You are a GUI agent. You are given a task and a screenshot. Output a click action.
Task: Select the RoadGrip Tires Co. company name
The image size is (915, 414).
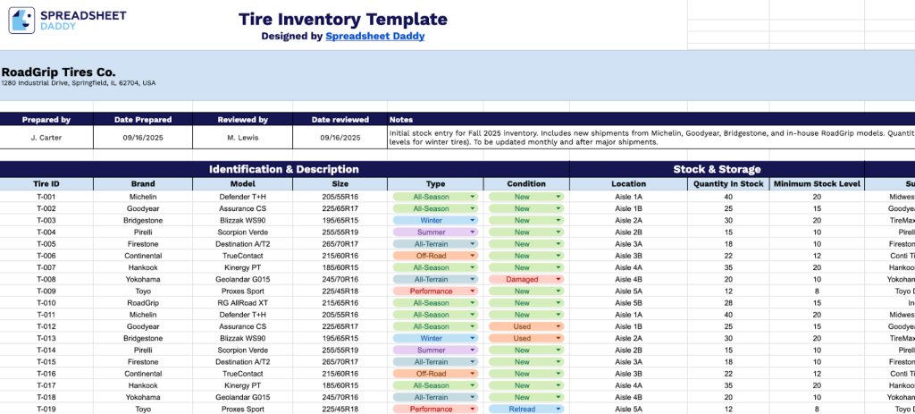pyautogui.click(x=58, y=72)
